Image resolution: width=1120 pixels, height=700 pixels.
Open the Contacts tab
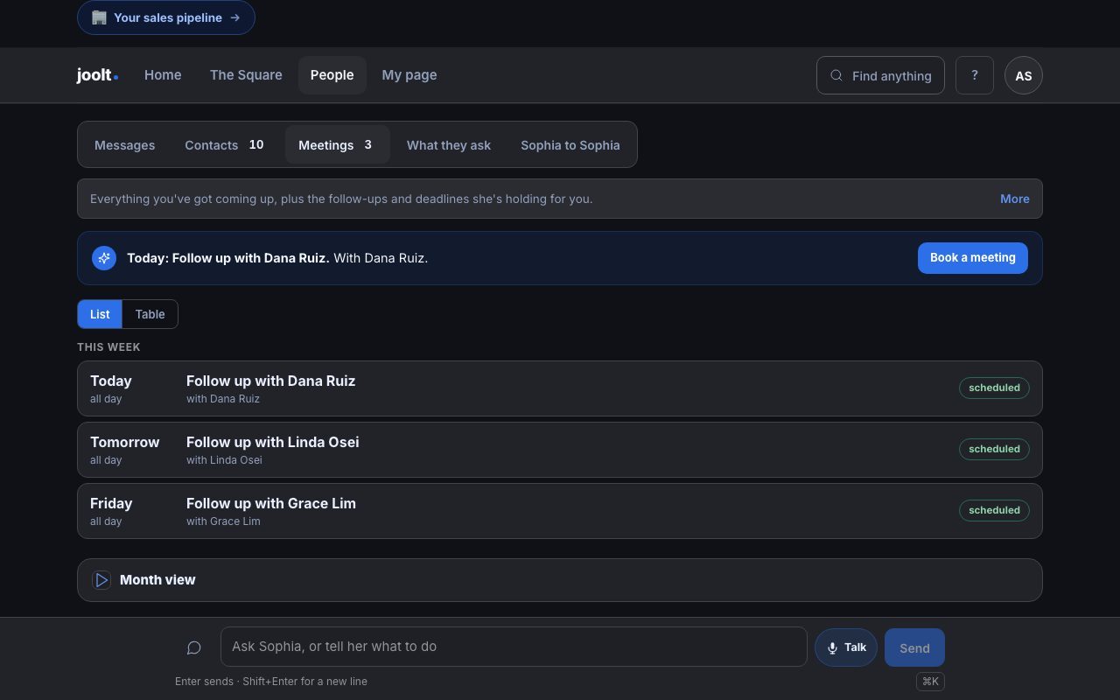coord(224,145)
